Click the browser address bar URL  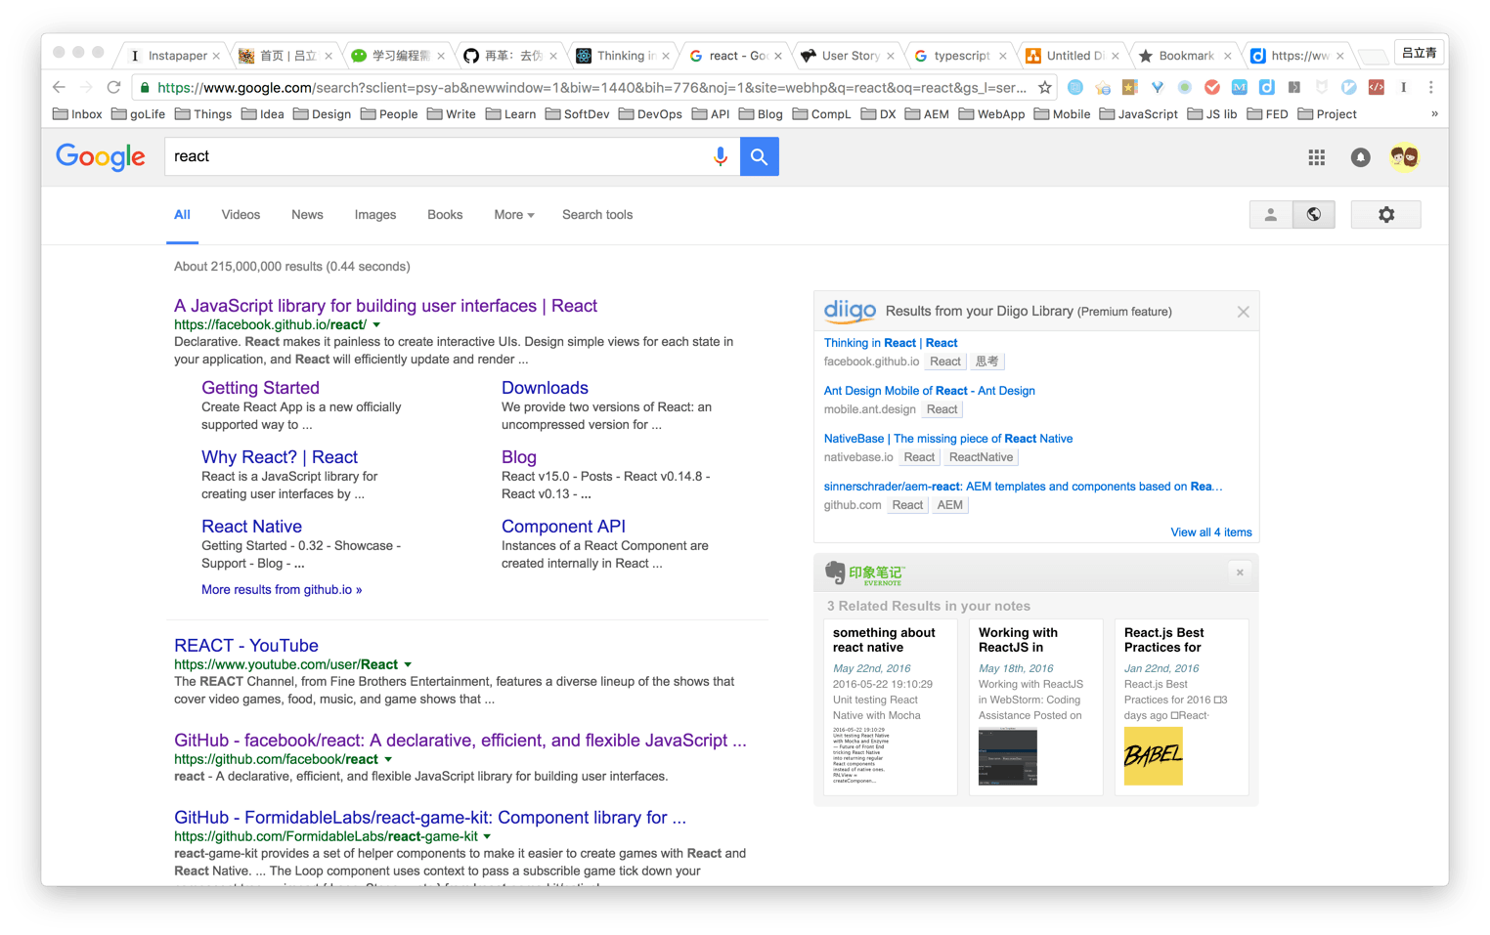coord(592,87)
